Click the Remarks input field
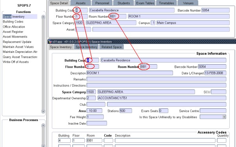 click(x=157, y=79)
